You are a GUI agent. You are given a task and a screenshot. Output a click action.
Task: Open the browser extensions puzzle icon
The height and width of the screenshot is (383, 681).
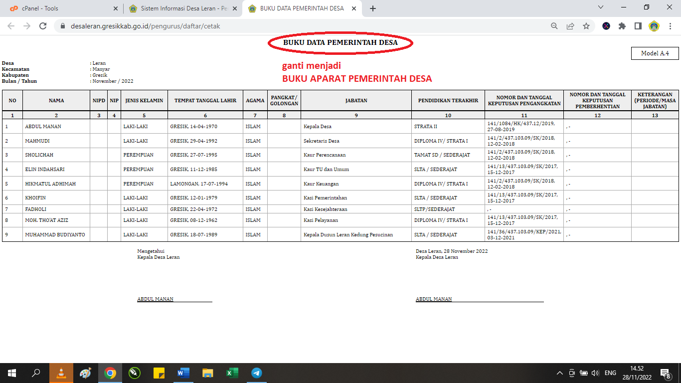[623, 25]
